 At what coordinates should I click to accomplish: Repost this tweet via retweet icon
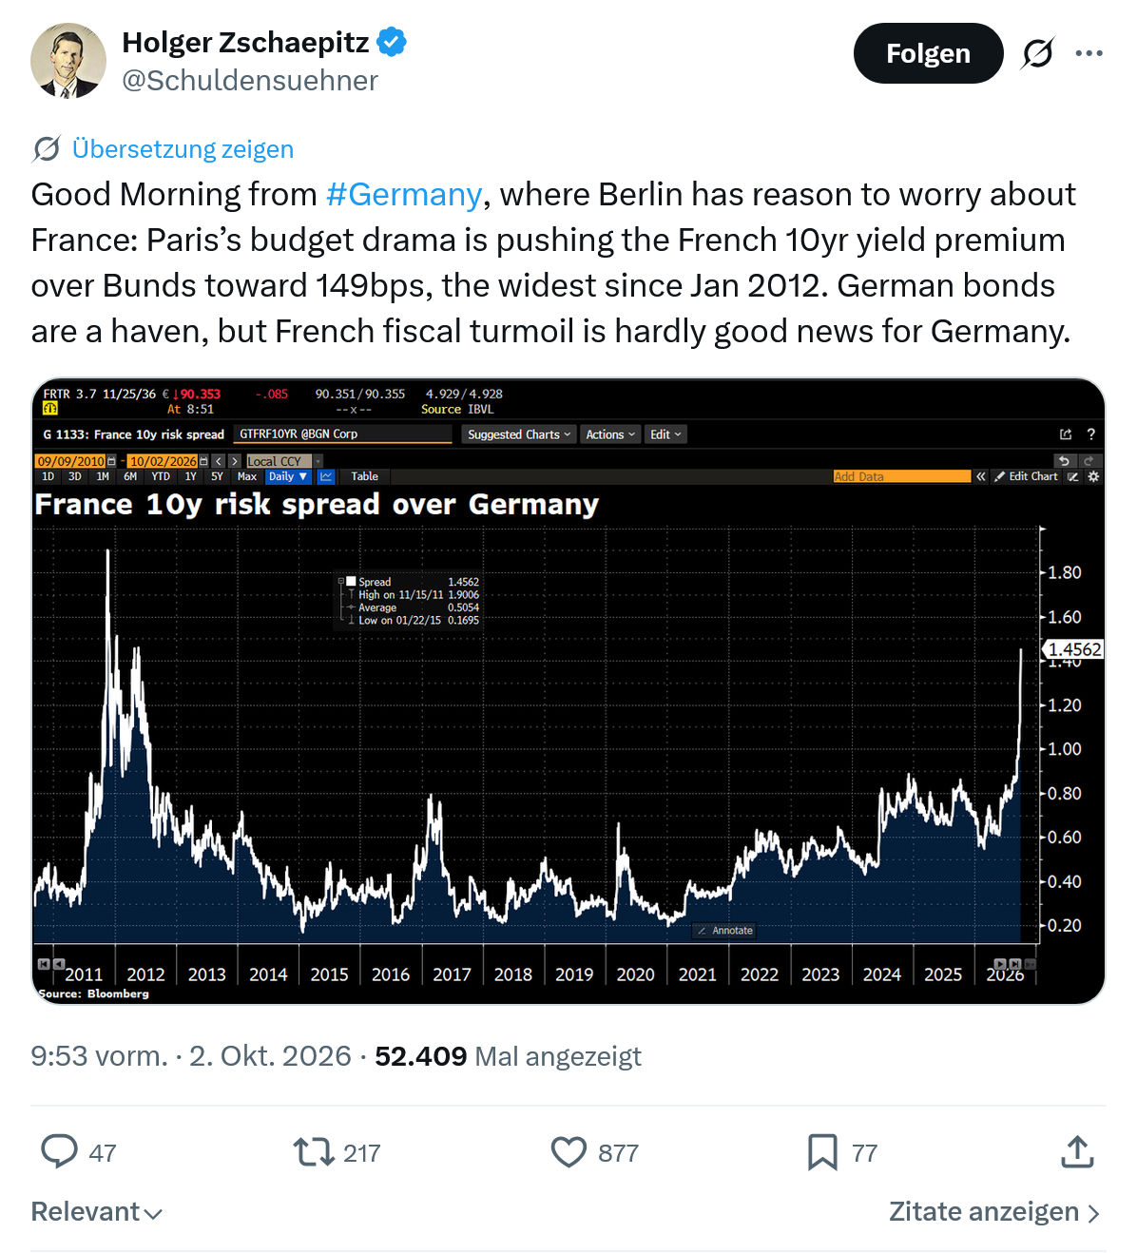tap(313, 1152)
